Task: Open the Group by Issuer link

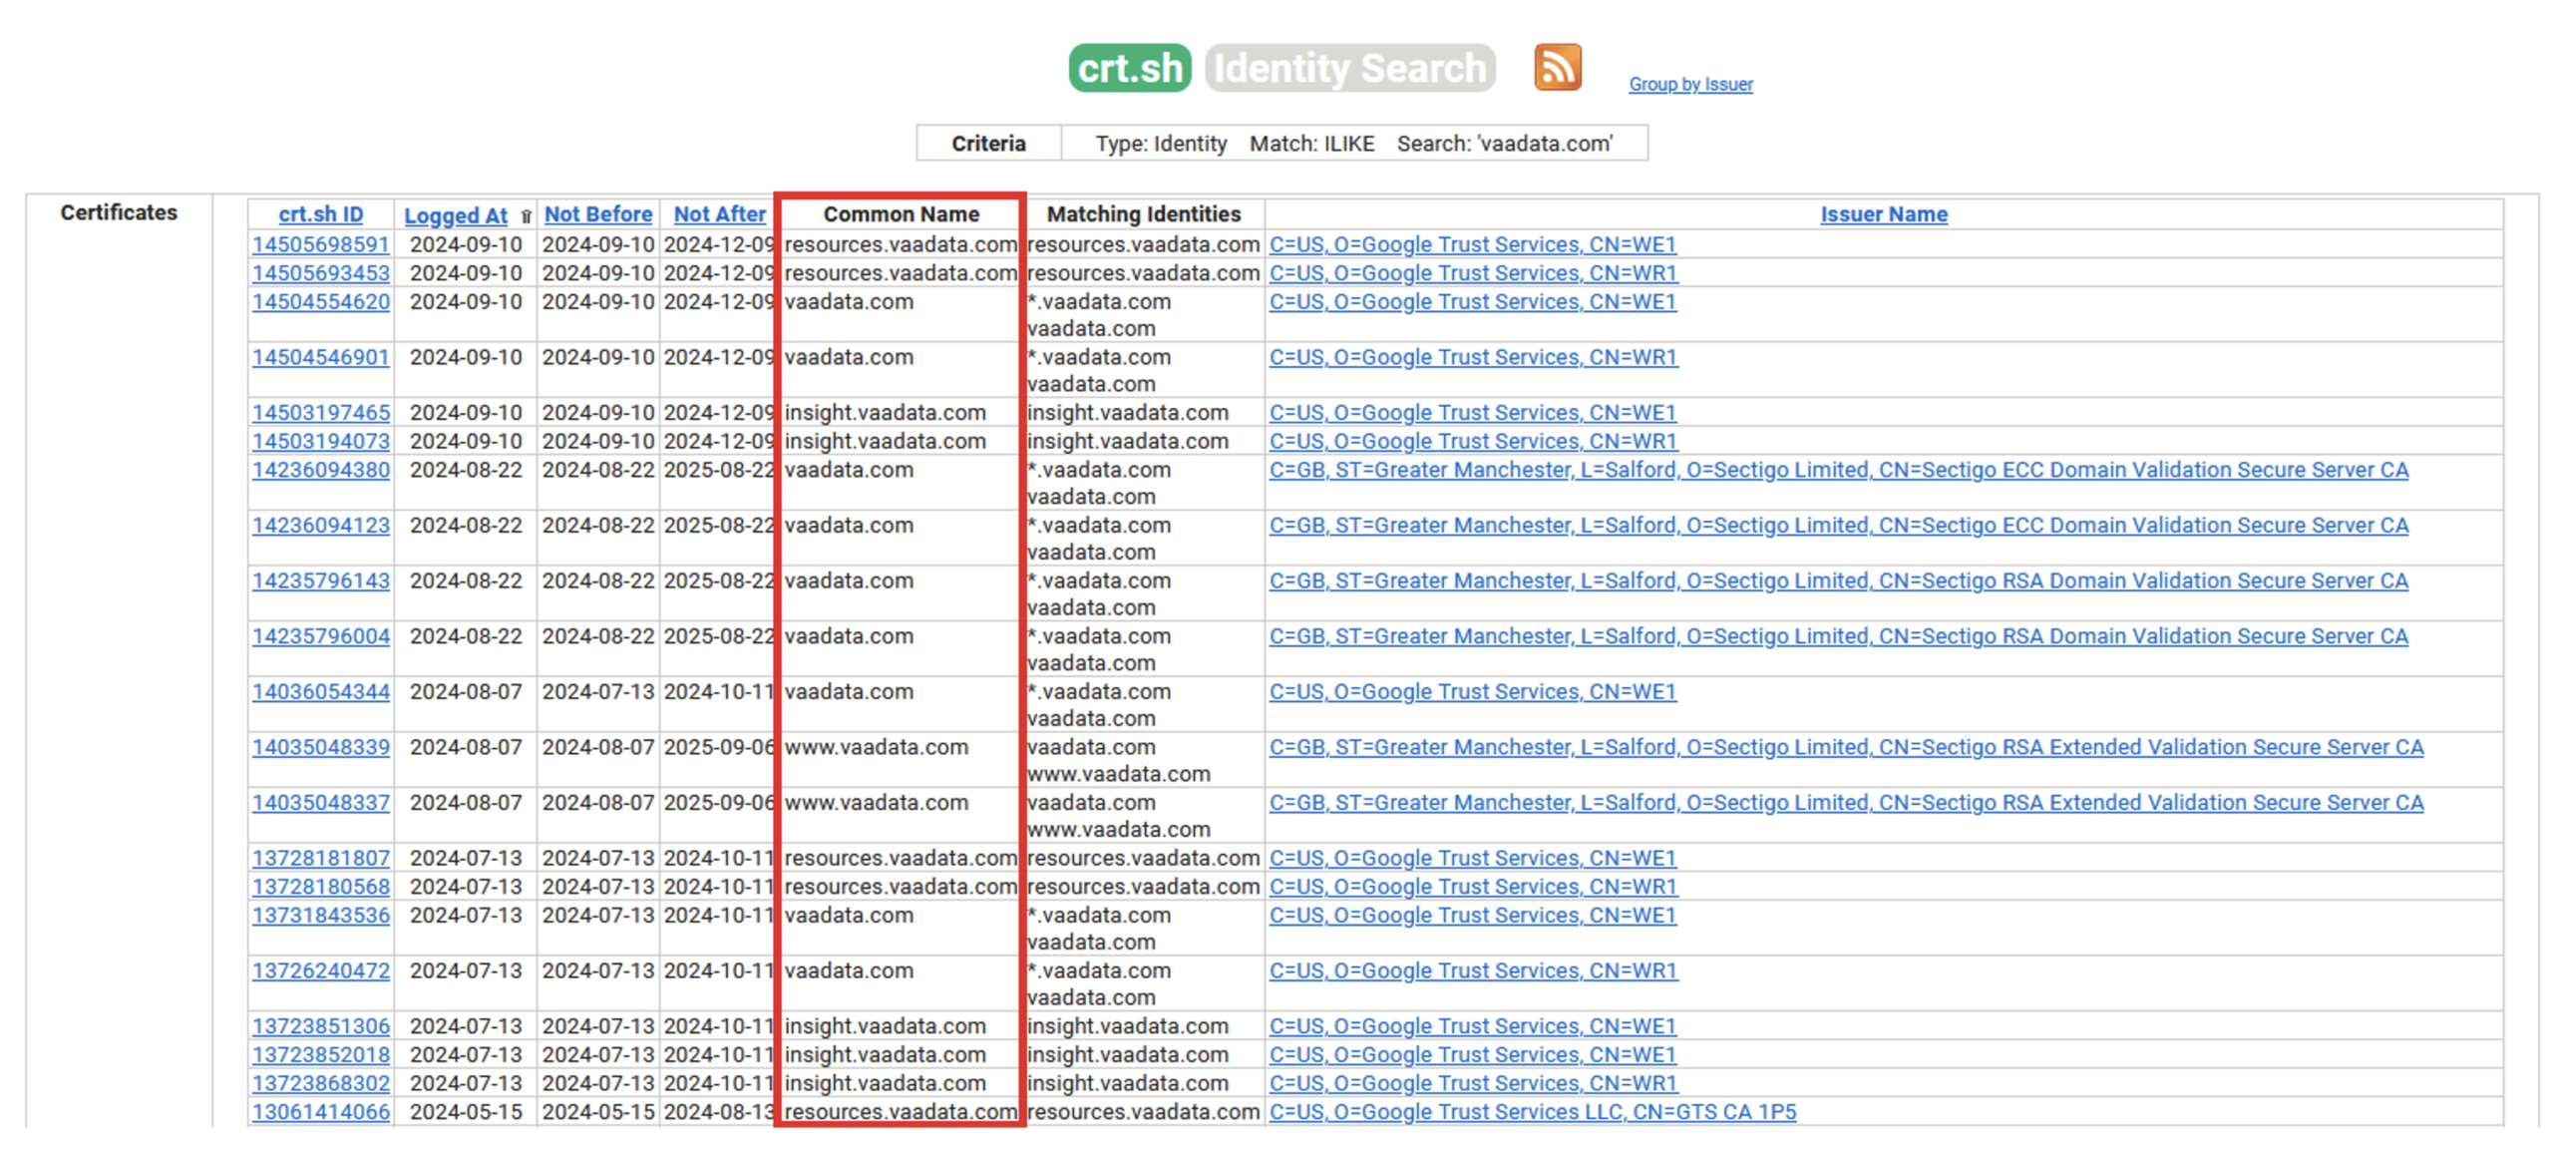Action: coord(1689,84)
